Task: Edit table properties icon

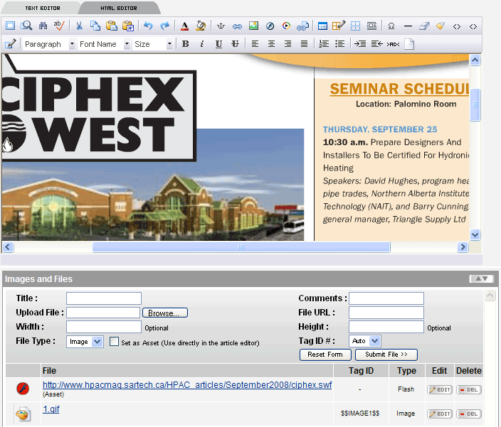Action: coord(339,26)
